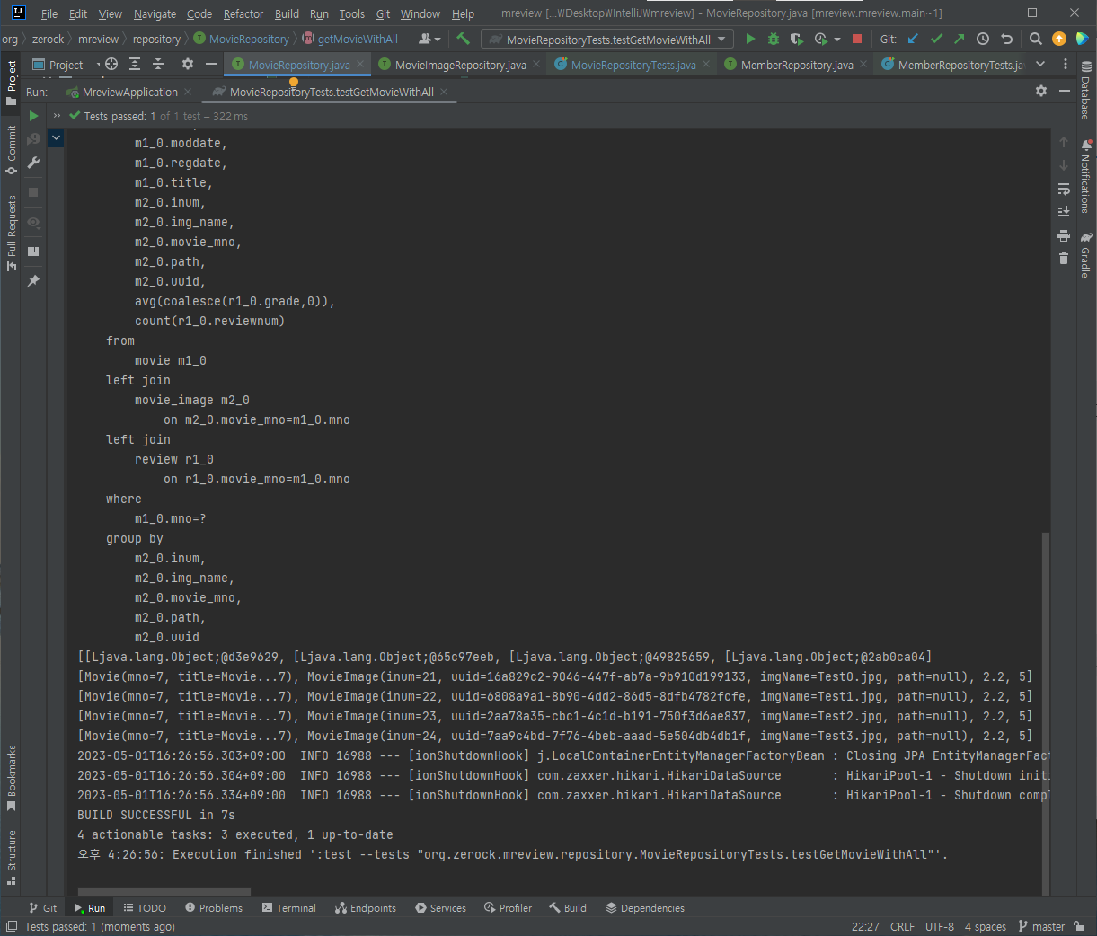1097x936 pixels.
Task: Toggle scroll to end of console
Action: 1064,212
